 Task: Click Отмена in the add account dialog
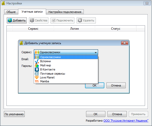[x=116, y=85]
